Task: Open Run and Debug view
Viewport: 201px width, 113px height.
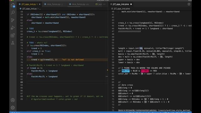Action: click(x=13, y=28)
